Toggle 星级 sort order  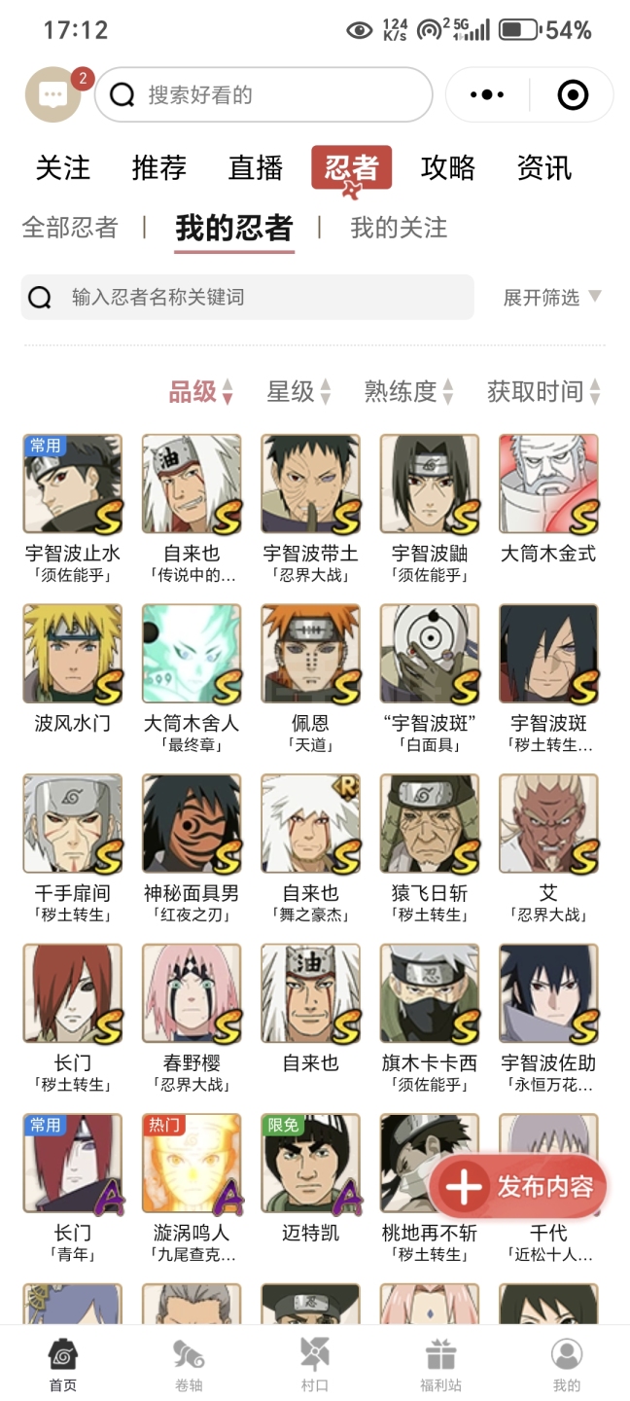299,392
